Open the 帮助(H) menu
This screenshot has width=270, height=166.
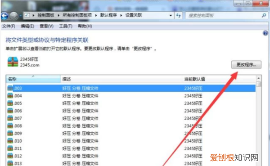(x=85, y=26)
